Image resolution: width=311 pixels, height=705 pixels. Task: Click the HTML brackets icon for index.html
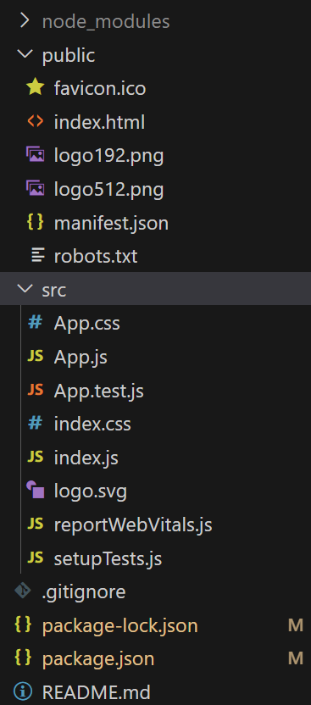coord(36,121)
